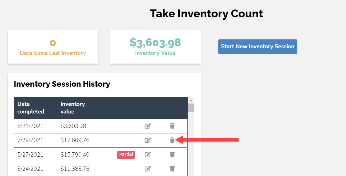Image resolution: width=346 pixels, height=176 pixels.
Task: Click the Inventory Session History heading
Action: point(62,84)
